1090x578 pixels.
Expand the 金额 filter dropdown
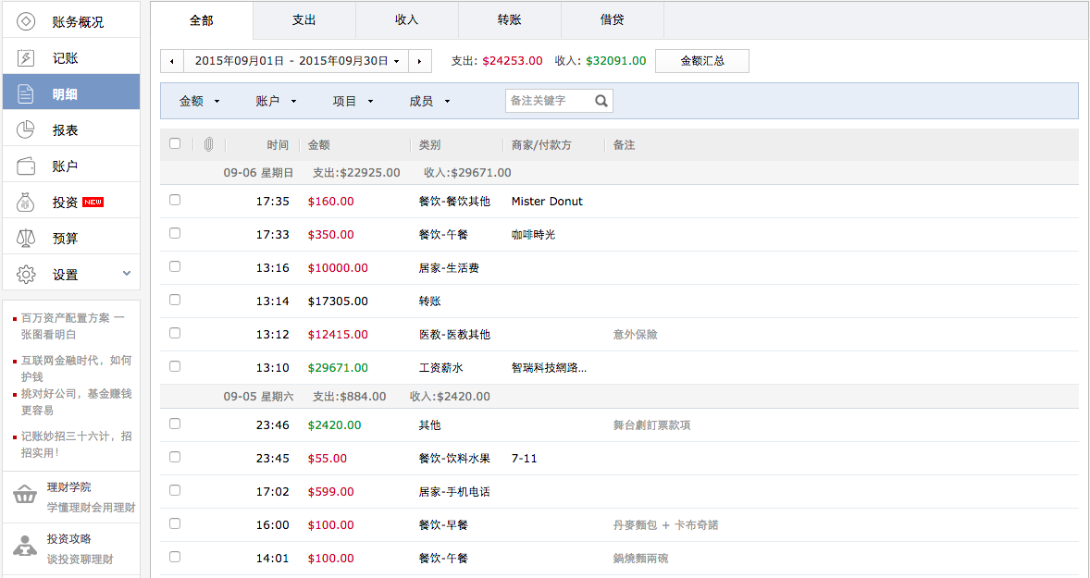point(200,101)
